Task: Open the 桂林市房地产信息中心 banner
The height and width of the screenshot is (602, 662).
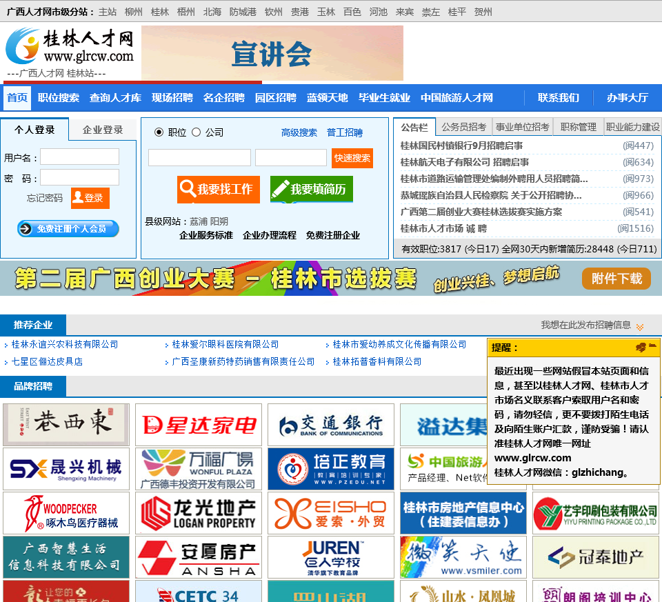Action: click(x=463, y=513)
